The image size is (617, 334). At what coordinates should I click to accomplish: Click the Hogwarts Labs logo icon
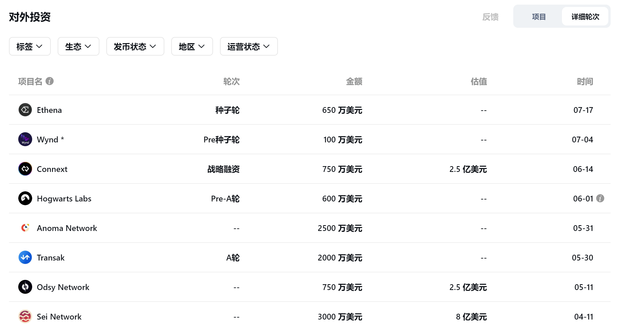pyautogui.click(x=25, y=199)
